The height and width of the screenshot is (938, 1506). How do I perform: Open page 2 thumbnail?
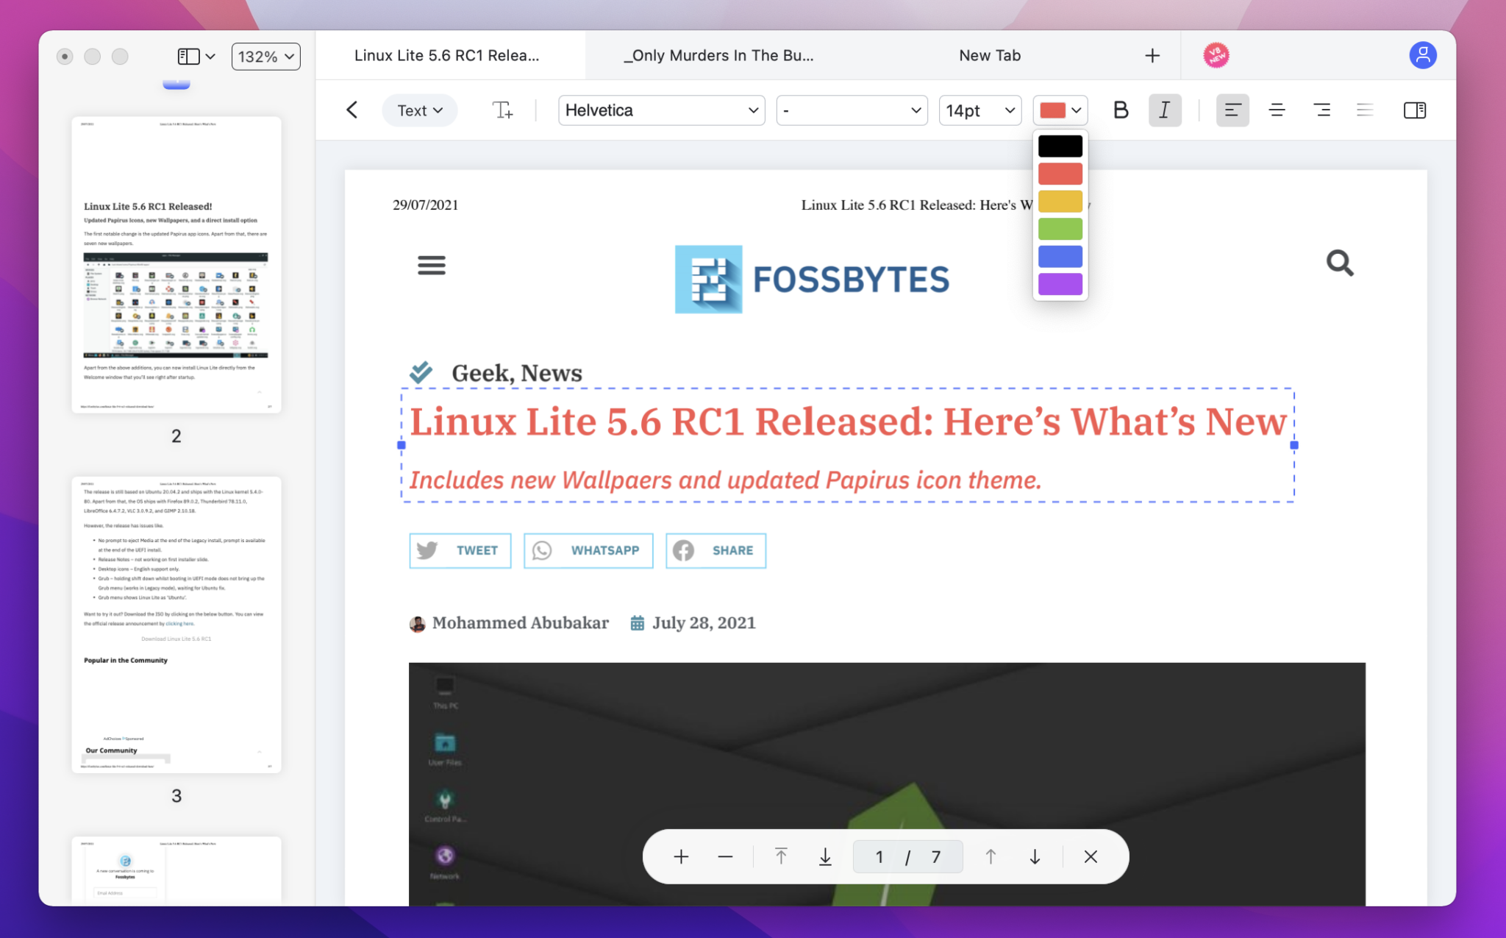176,265
